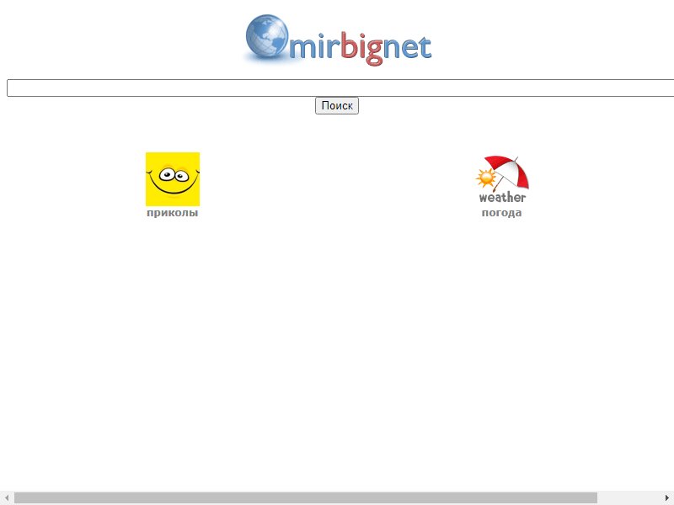Image resolution: width=674 pixels, height=505 pixels.
Task: Open the погода link
Action: tap(501, 213)
